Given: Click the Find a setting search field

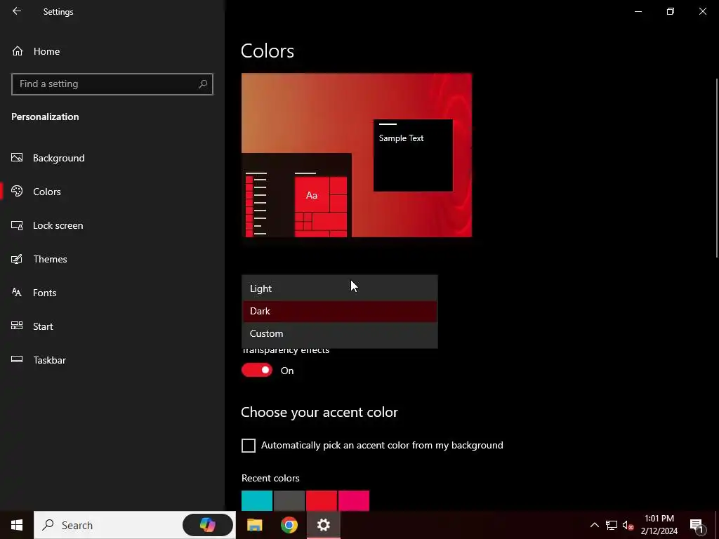Looking at the screenshot, I should click(x=112, y=84).
